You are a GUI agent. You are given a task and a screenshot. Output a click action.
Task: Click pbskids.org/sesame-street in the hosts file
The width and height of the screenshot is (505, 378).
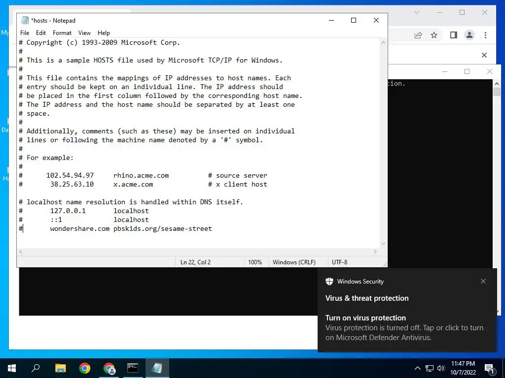click(x=163, y=228)
